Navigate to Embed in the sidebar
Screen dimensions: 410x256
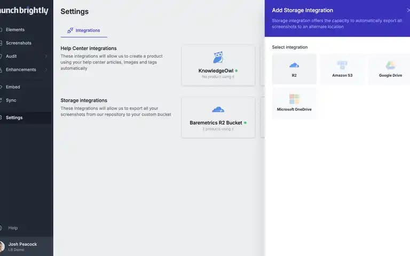click(x=13, y=87)
